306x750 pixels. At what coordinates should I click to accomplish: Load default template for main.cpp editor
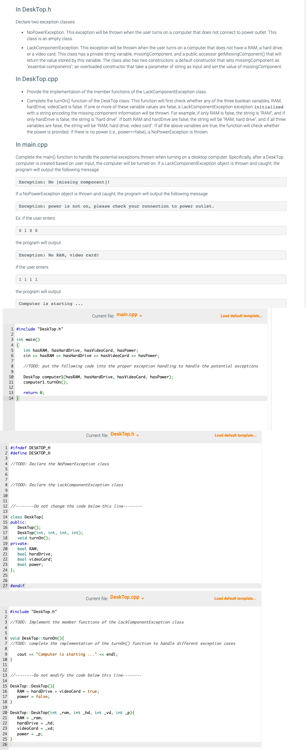tap(241, 316)
